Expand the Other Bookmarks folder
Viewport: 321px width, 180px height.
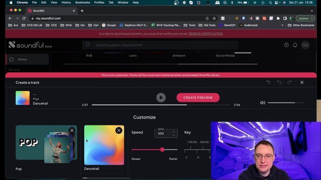pos(301,25)
